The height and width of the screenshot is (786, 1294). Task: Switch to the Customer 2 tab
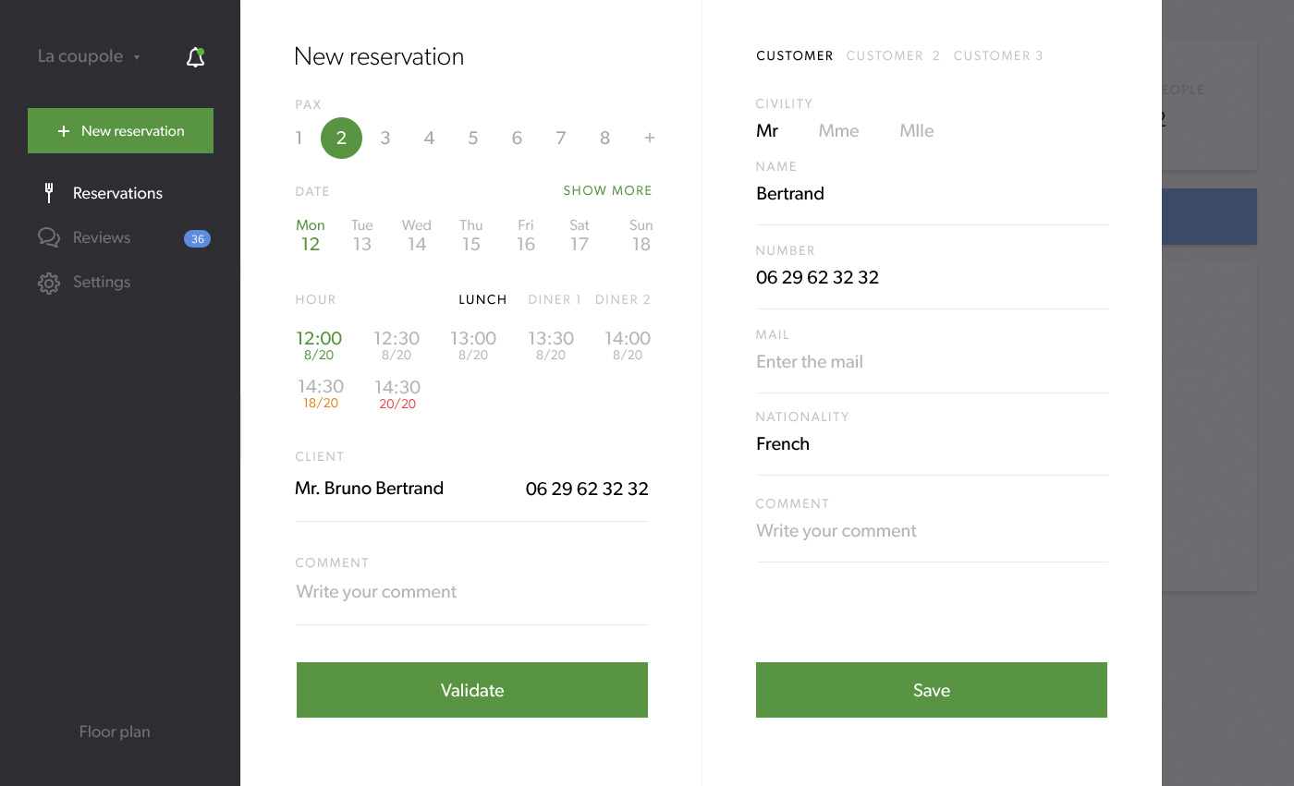[x=893, y=55]
